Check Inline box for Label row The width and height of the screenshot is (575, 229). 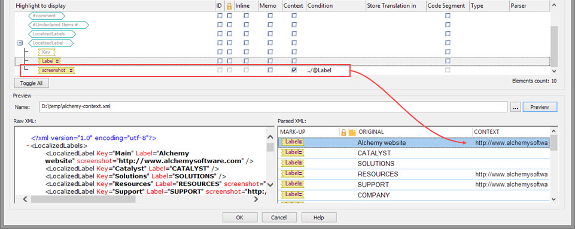pyautogui.click(x=247, y=61)
